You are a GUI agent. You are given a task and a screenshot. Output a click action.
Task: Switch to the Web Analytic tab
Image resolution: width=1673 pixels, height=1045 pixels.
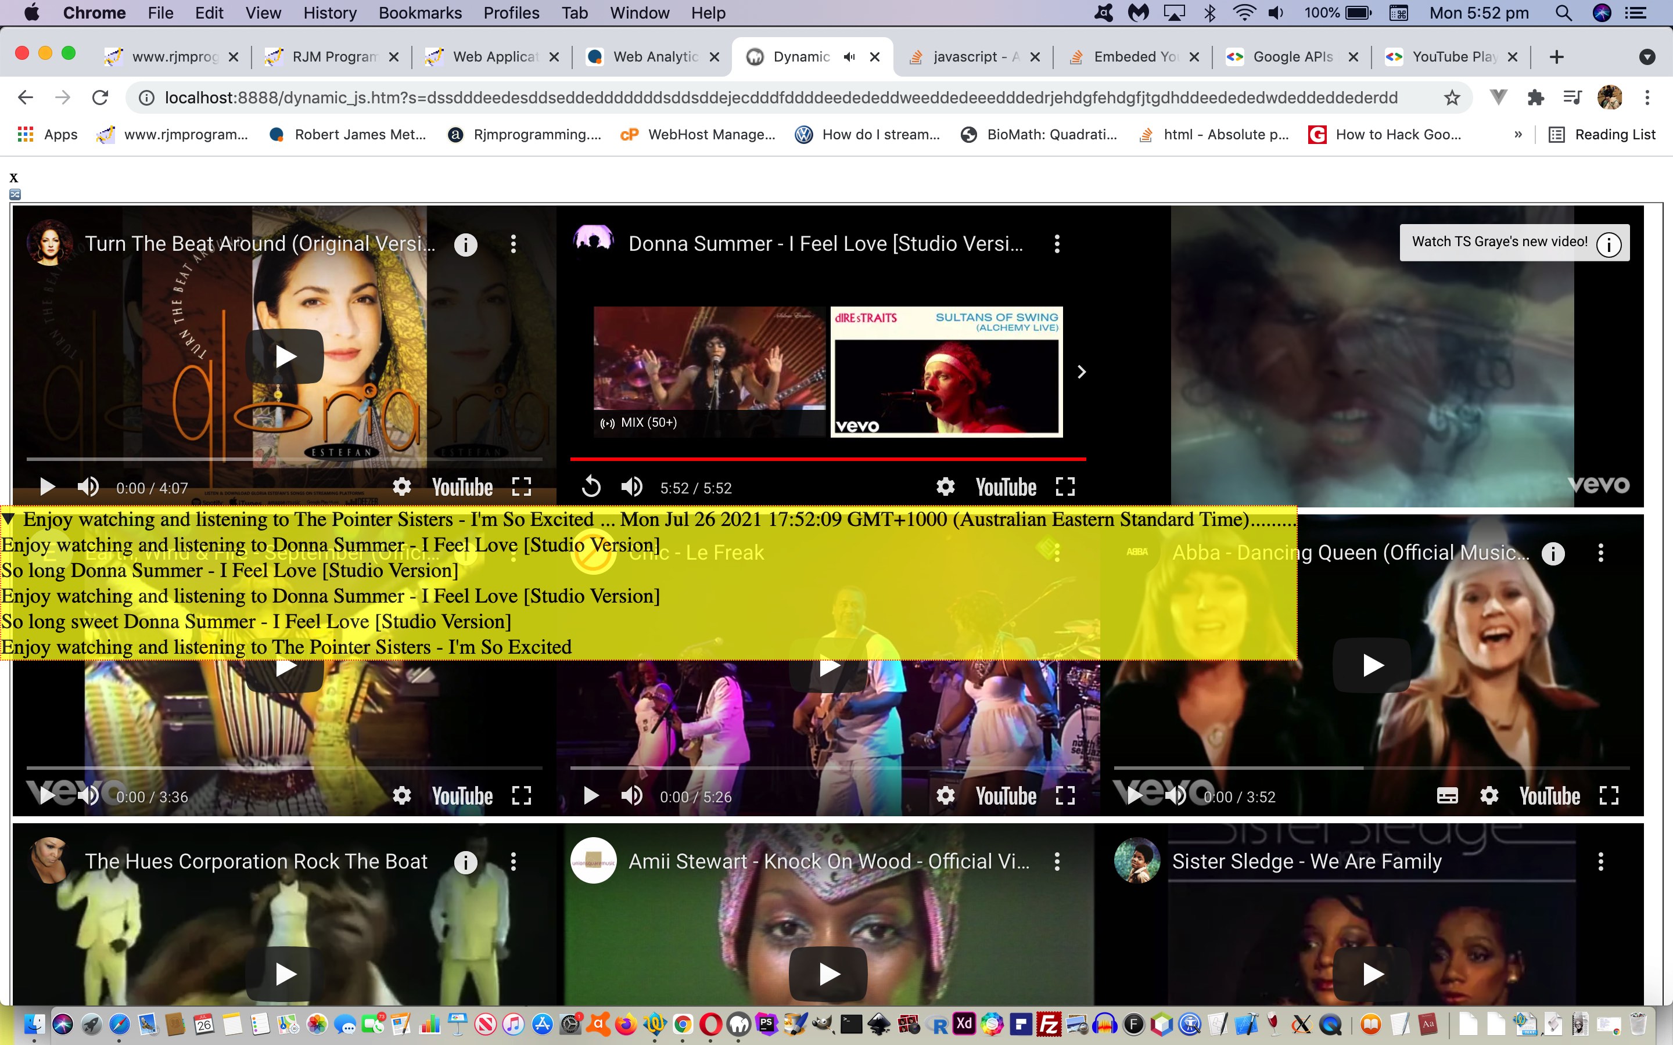(652, 57)
